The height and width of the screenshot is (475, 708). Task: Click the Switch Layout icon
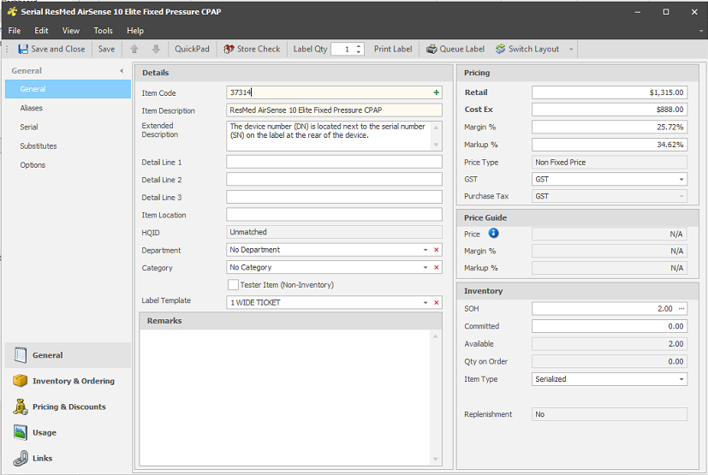coord(500,50)
